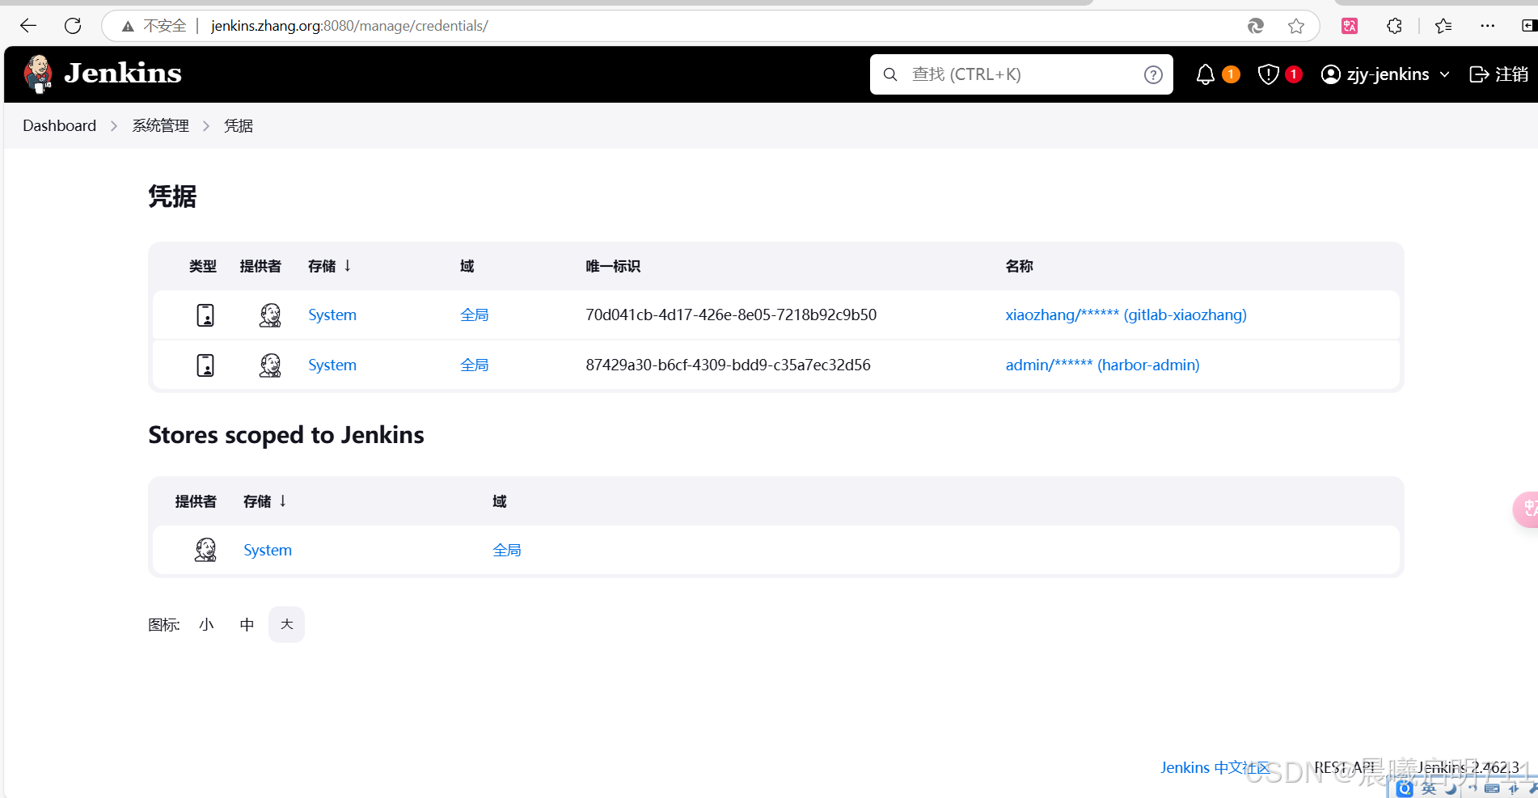Open browser extensions puzzle icon

tap(1394, 26)
